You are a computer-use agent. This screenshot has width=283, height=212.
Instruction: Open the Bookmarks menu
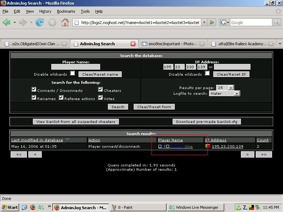point(66,11)
